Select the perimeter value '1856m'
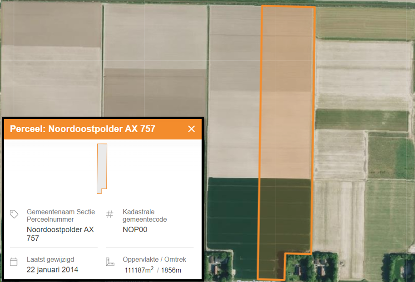415x282 pixels. pyautogui.click(x=171, y=270)
